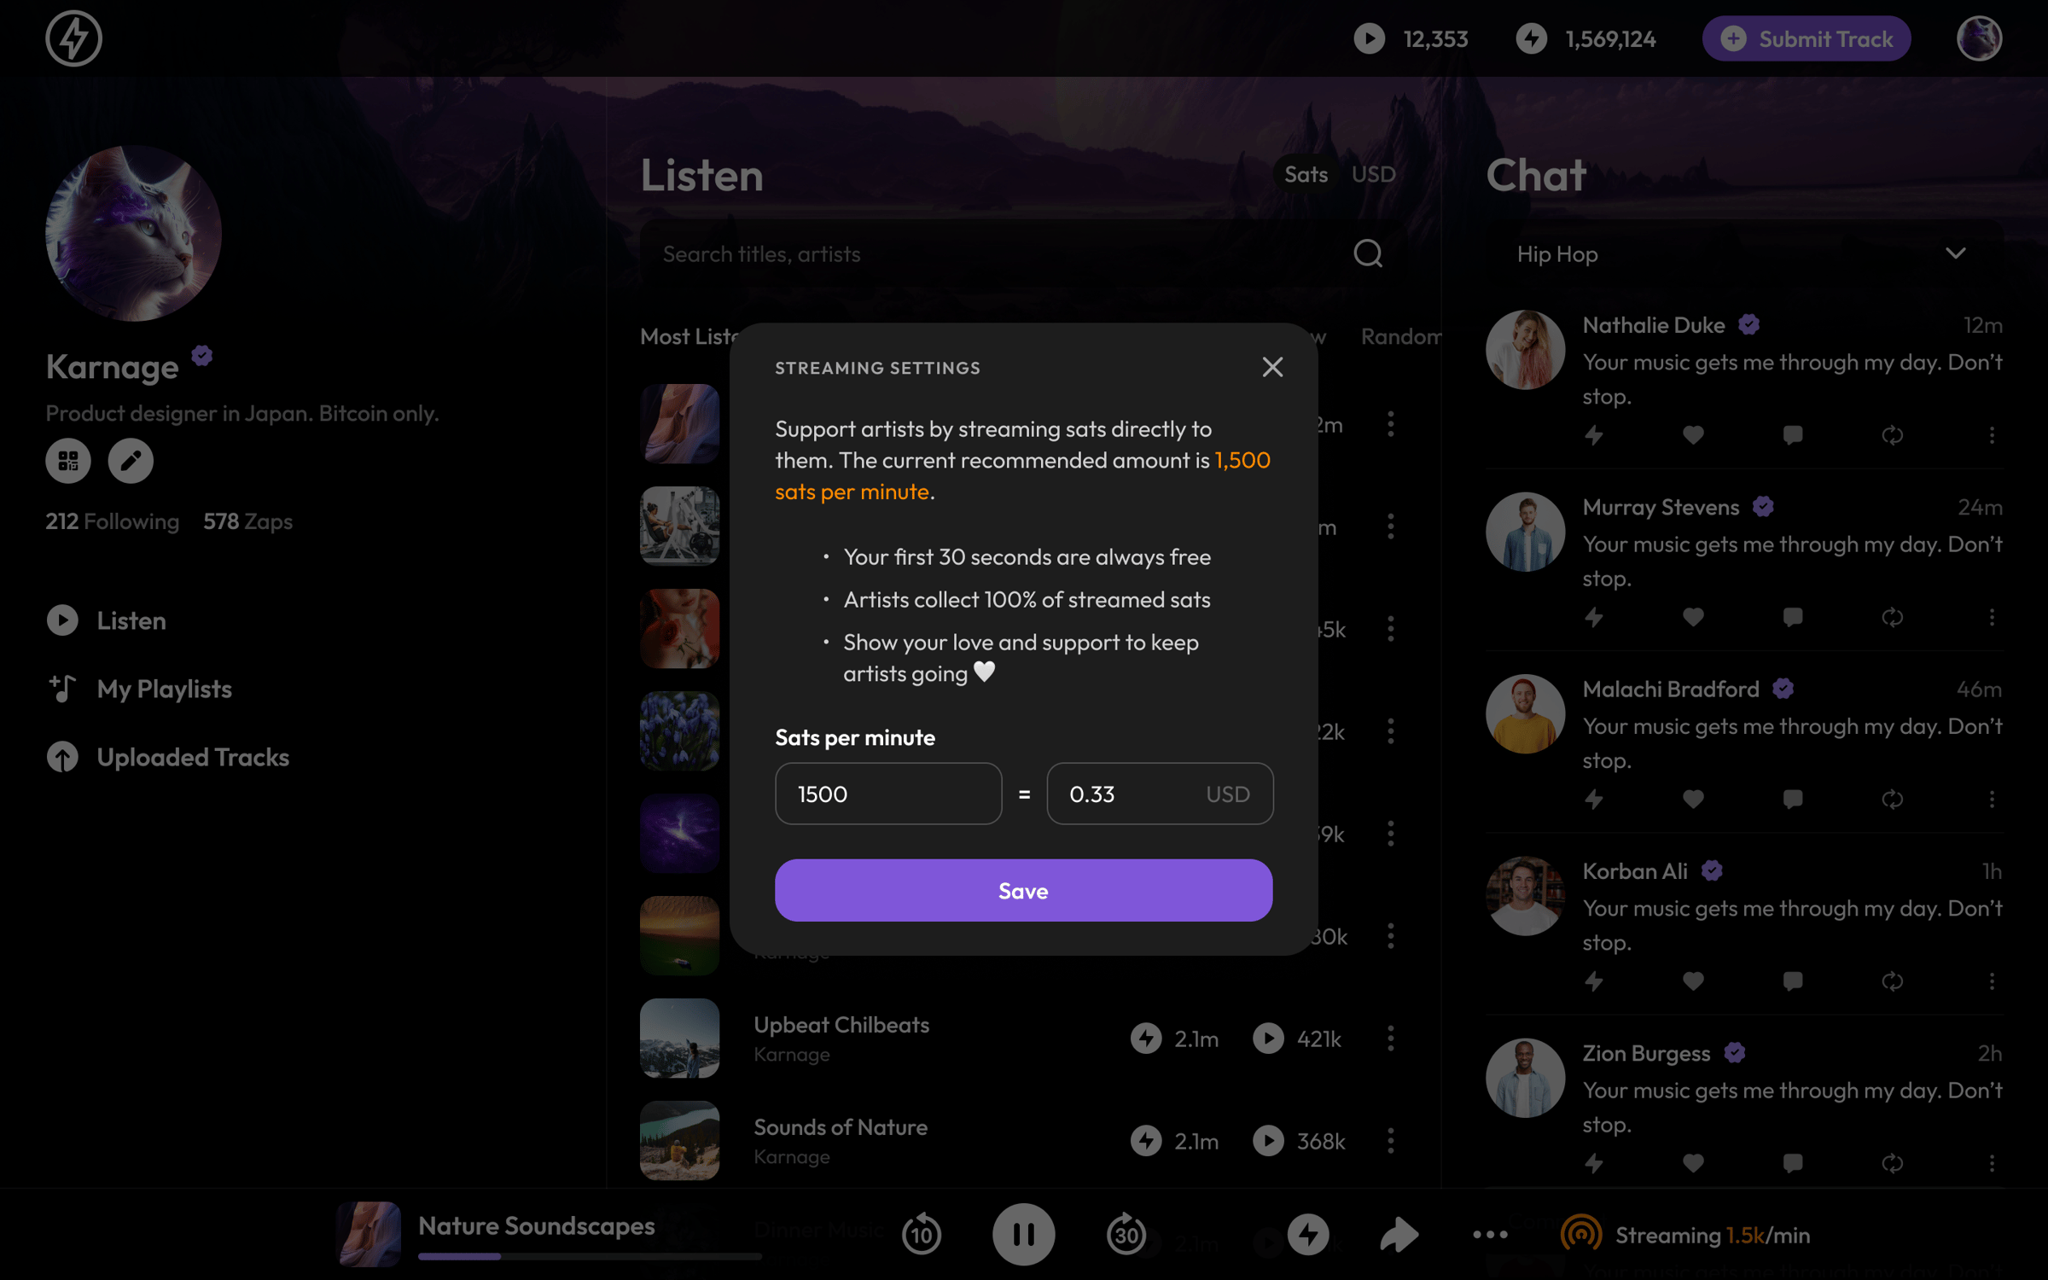Click the edit profile pencil icon
Screen dimensions: 2048x1280
point(131,461)
